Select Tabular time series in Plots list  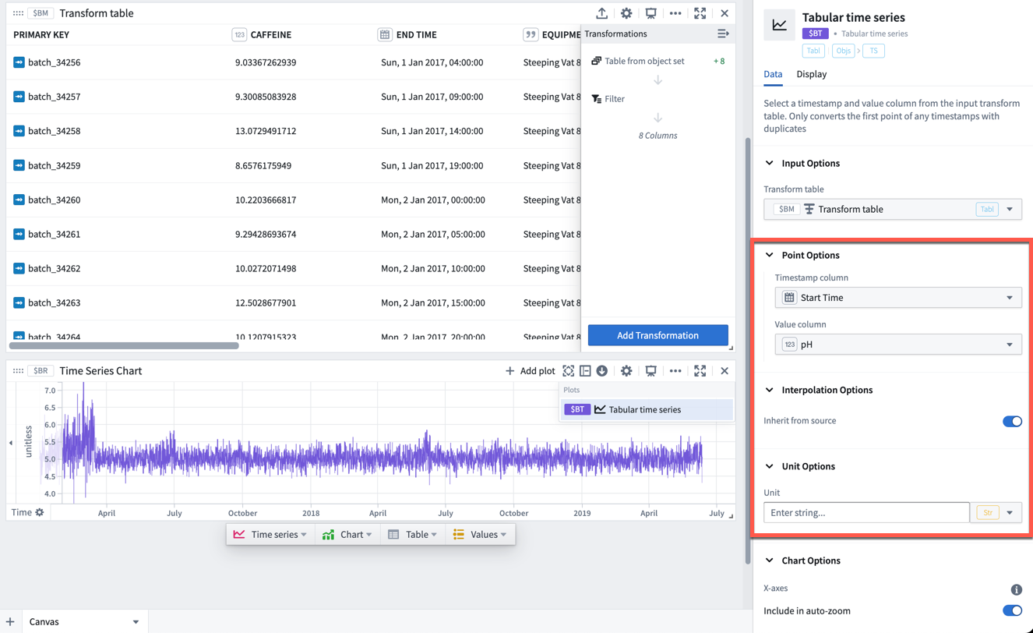pyautogui.click(x=647, y=409)
